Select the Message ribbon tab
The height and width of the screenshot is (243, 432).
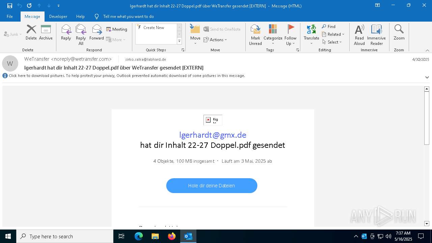(32, 17)
